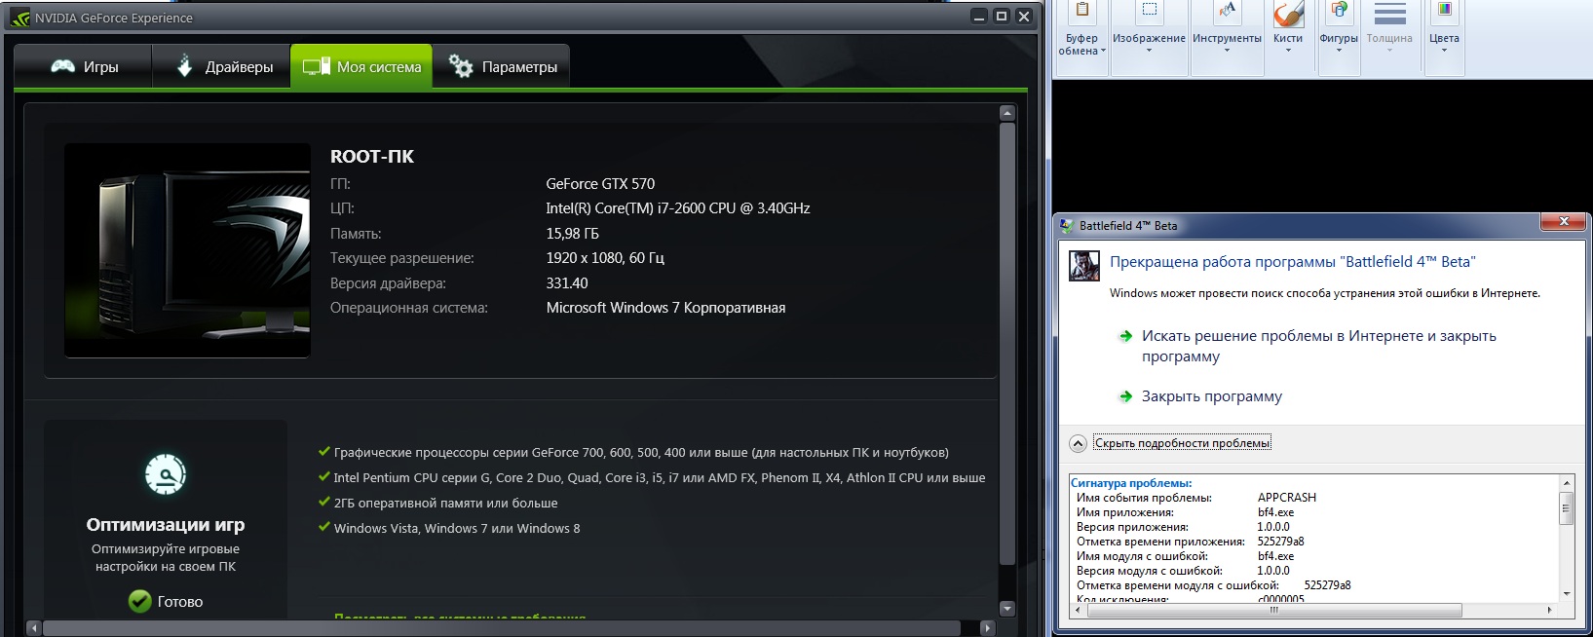1593x637 pixels.
Task: Click the problem details vertical scrollbar thumb
Action: [1567, 508]
